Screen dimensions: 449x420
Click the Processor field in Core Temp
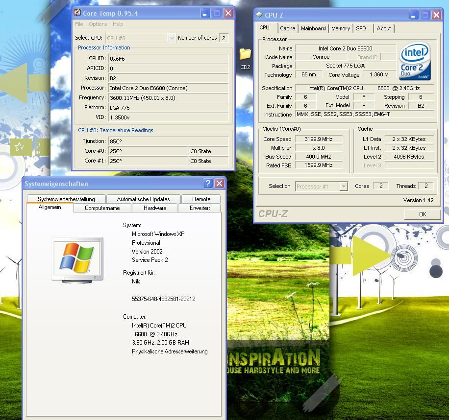click(169, 88)
